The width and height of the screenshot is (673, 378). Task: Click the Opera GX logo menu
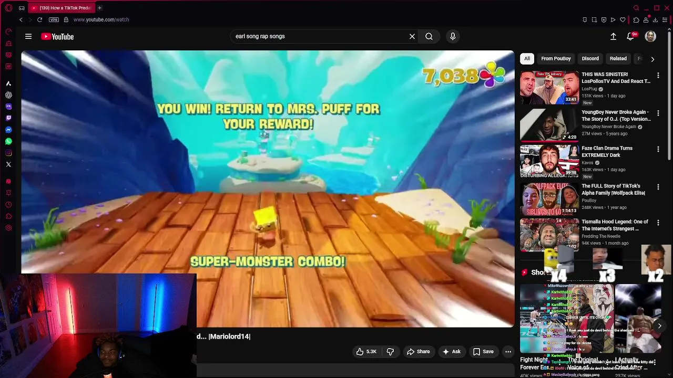pyautogui.click(x=8, y=8)
